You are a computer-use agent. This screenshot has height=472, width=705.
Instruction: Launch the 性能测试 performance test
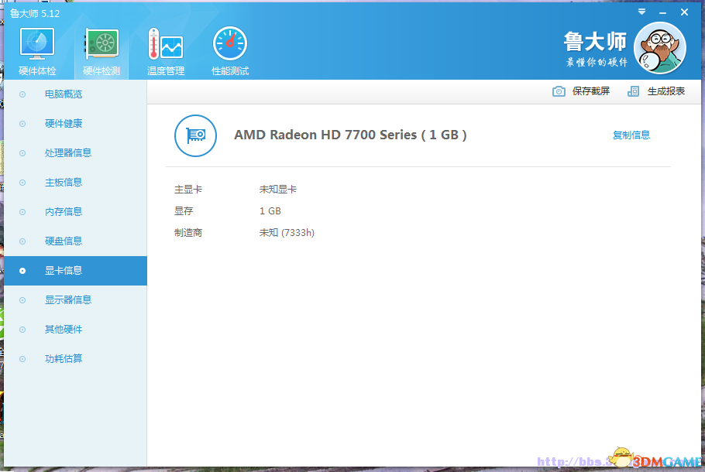pyautogui.click(x=230, y=51)
